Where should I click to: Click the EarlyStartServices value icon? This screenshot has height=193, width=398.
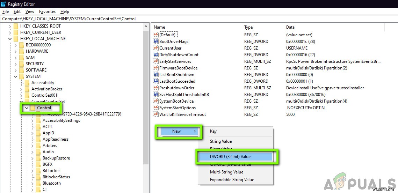pos(156,61)
